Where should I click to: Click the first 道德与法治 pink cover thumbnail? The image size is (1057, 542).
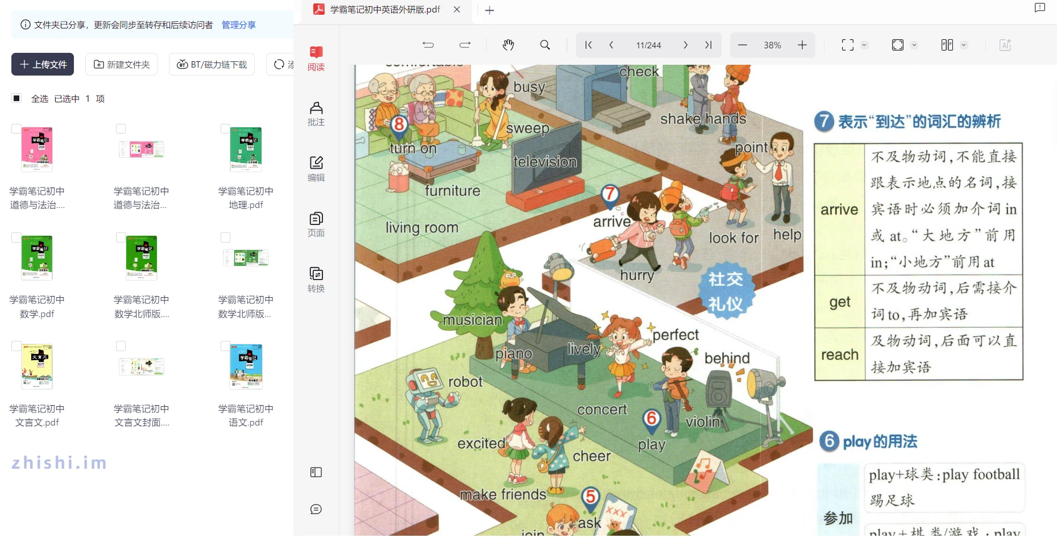[37, 149]
